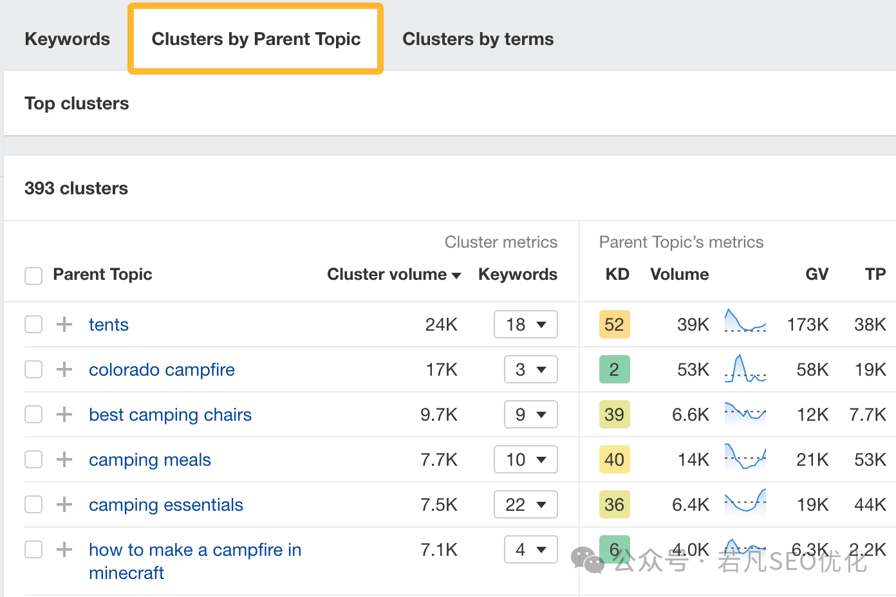Toggle the select-all checkbox beside Parent Topic
Viewport: 896px width, 597px height.
[x=33, y=275]
